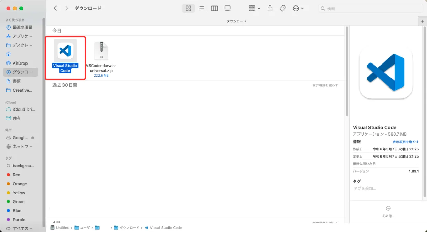This screenshot has height=232, width=427.
Task: Add a new tab with plus button
Action: (423, 21)
